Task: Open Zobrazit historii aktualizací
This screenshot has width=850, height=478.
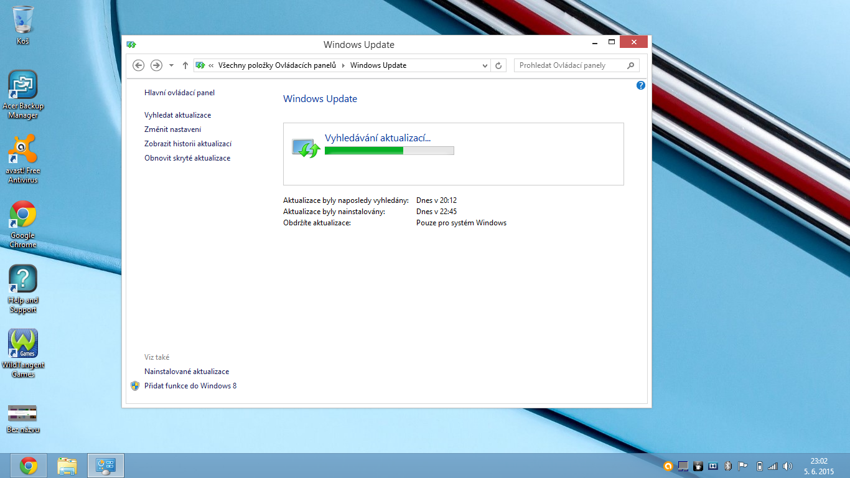Action: [x=188, y=144]
